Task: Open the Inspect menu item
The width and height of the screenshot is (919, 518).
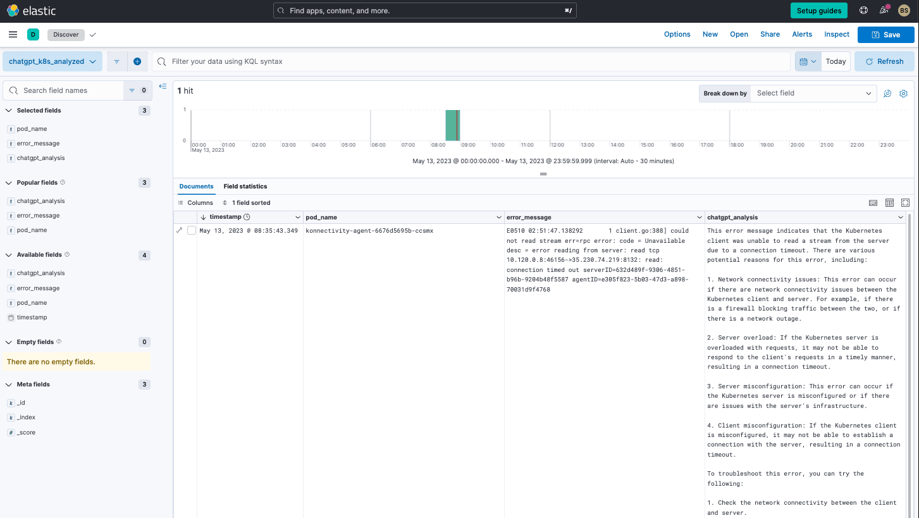Action: 836,35
